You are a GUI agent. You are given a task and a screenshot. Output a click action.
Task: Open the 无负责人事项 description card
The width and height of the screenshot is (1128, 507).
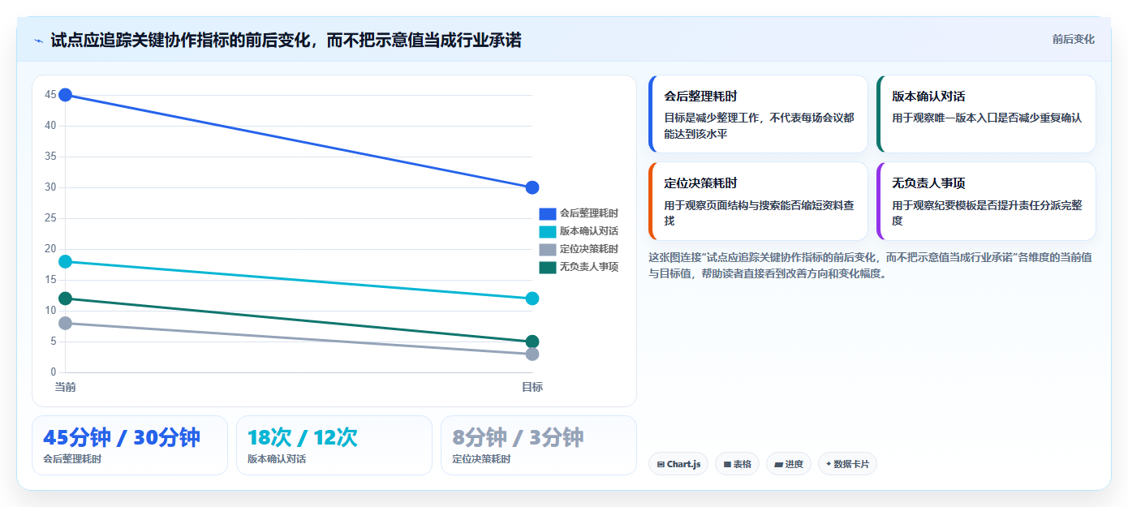click(986, 201)
